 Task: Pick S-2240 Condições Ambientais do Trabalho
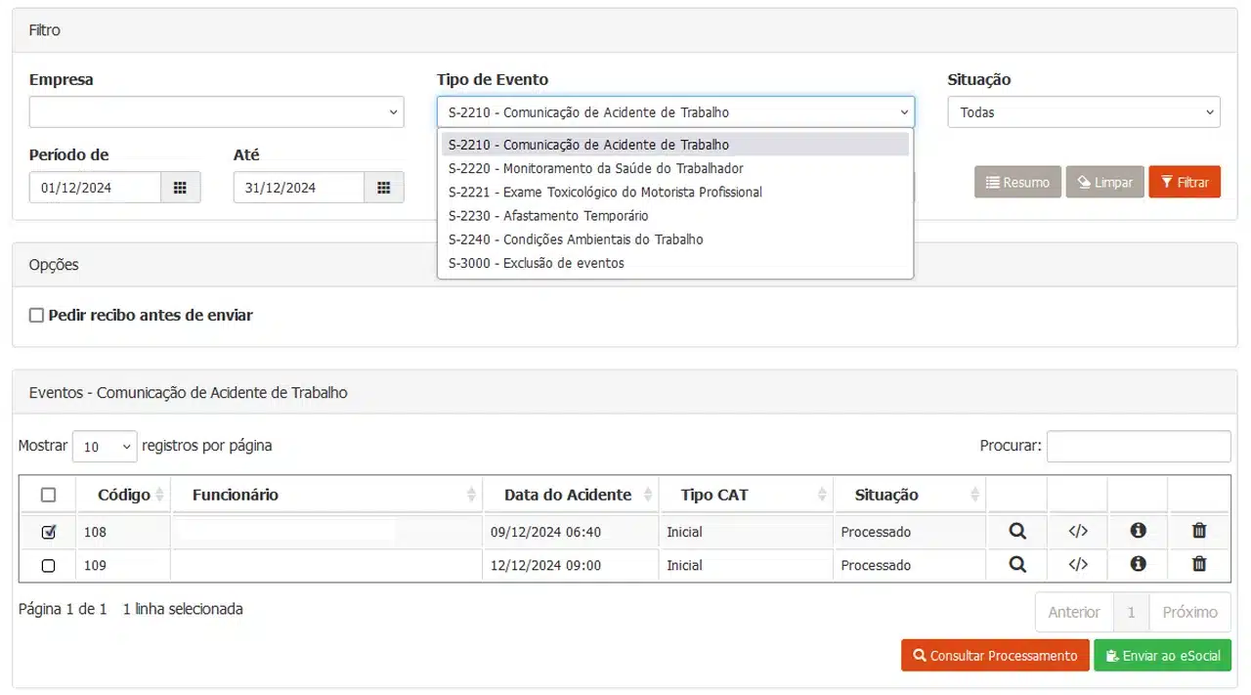coord(674,239)
